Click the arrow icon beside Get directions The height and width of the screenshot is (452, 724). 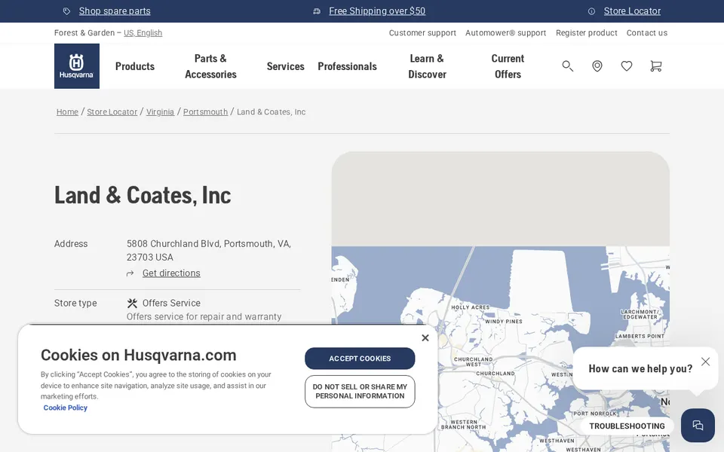click(130, 273)
